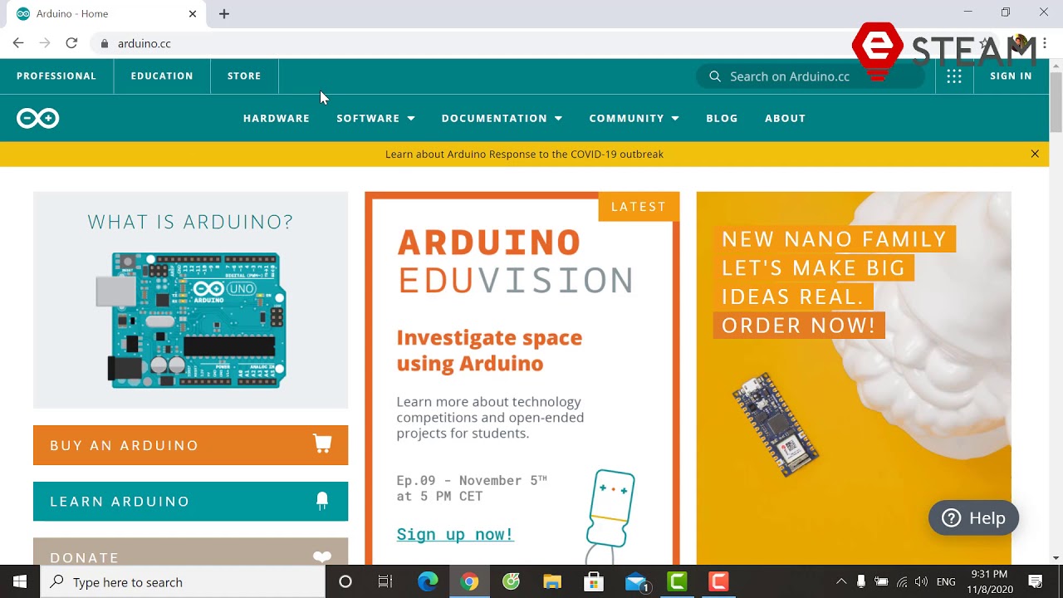The height and width of the screenshot is (598, 1063).
Task: Go back with the browser back arrow
Action: (x=18, y=43)
